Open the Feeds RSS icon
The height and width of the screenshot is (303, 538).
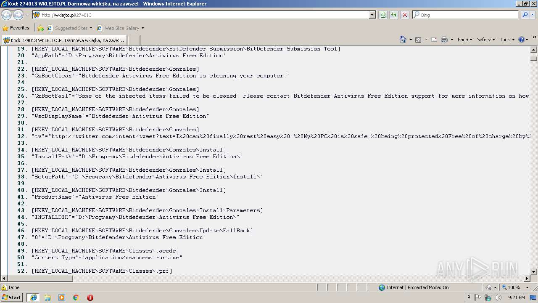point(418,40)
